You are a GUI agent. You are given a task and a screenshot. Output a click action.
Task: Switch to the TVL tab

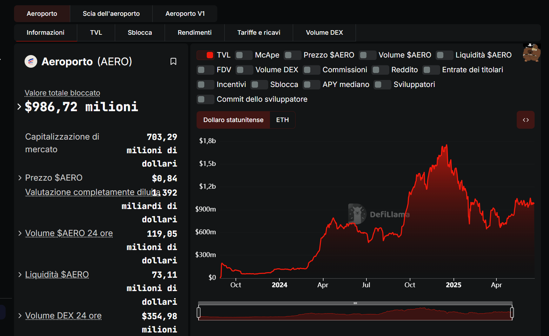coord(96,33)
